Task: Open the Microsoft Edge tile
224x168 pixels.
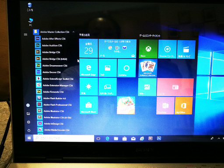Action: click(x=88, y=68)
